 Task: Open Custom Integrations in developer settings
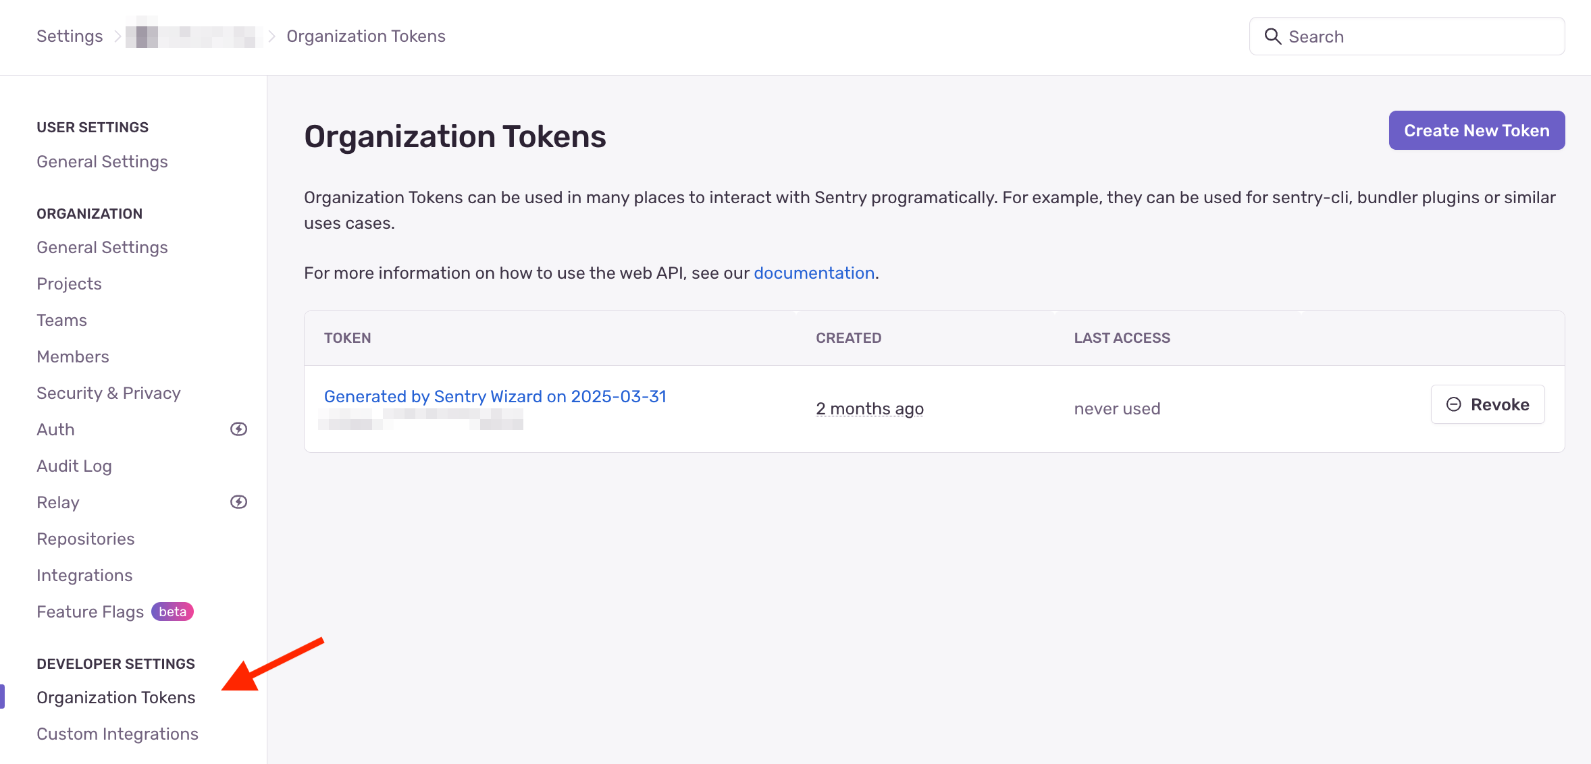[x=118, y=734]
